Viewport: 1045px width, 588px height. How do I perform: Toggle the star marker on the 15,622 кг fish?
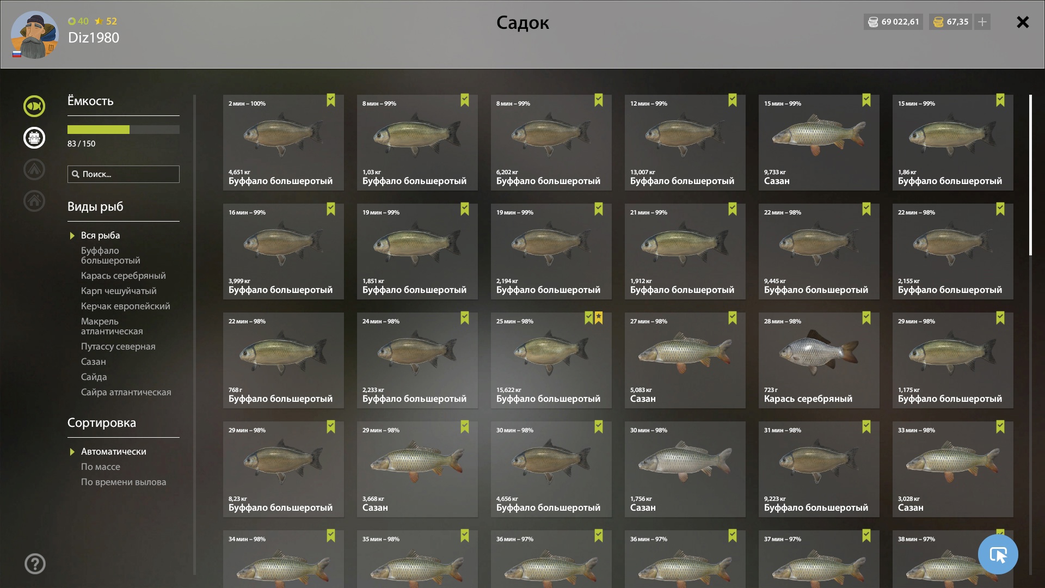point(599,318)
